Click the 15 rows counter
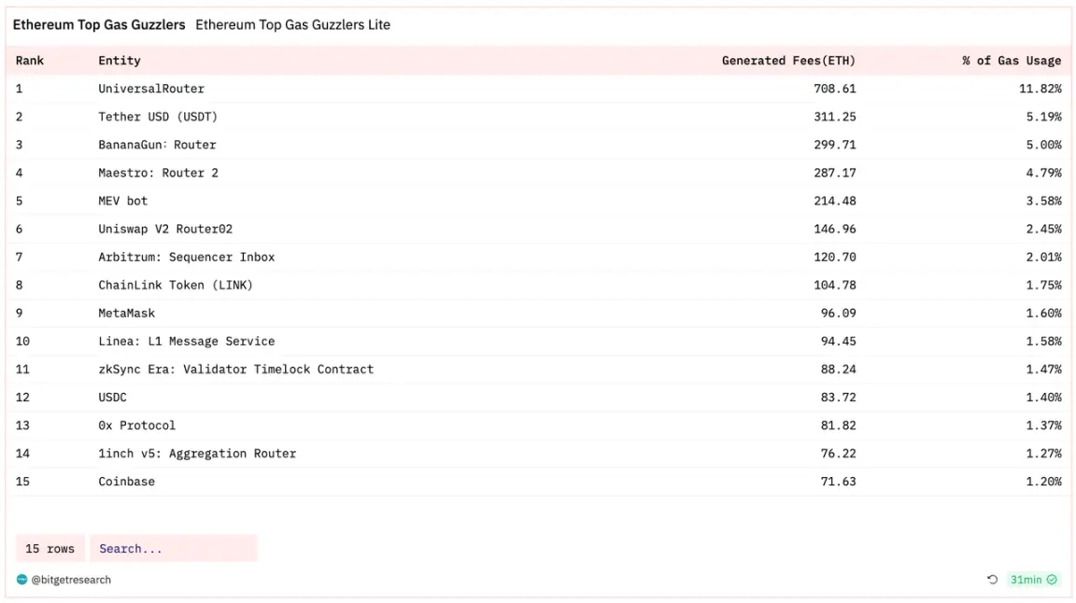The width and height of the screenshot is (1076, 603). (x=50, y=549)
